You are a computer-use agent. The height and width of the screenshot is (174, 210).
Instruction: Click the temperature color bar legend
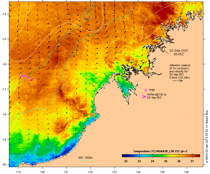pyautogui.click(x=161, y=156)
